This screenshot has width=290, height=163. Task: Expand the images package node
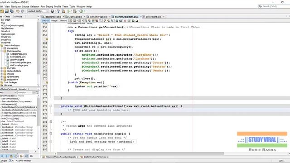coord(2,74)
